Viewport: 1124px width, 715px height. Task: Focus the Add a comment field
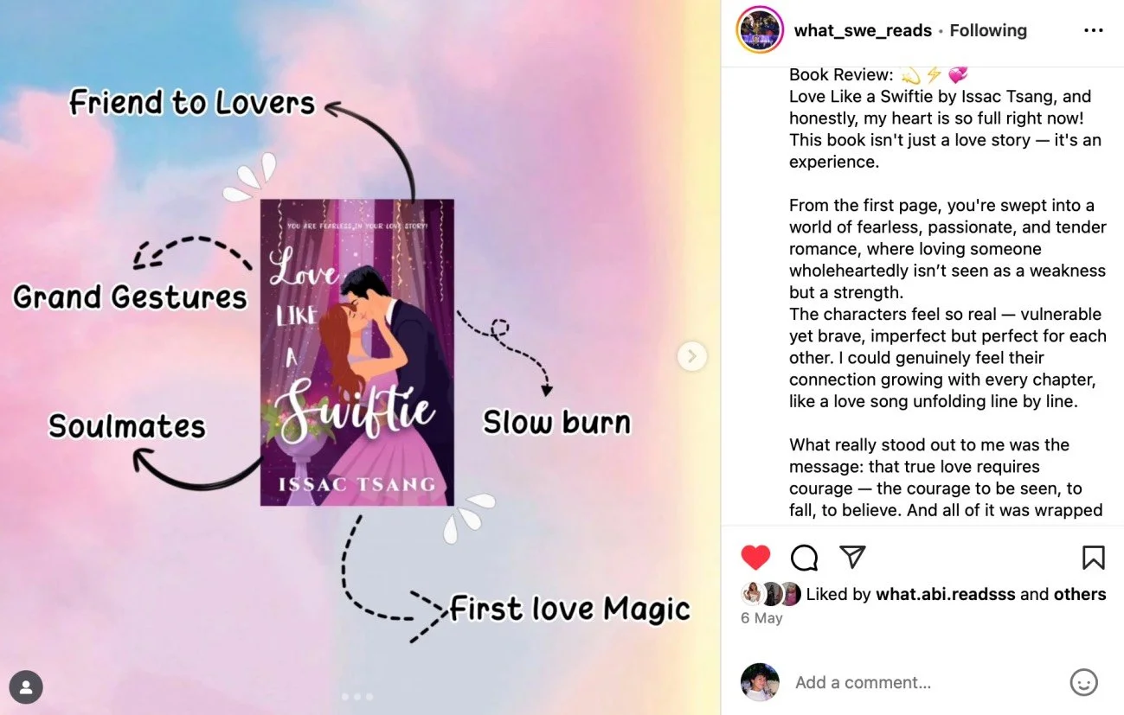click(x=926, y=682)
